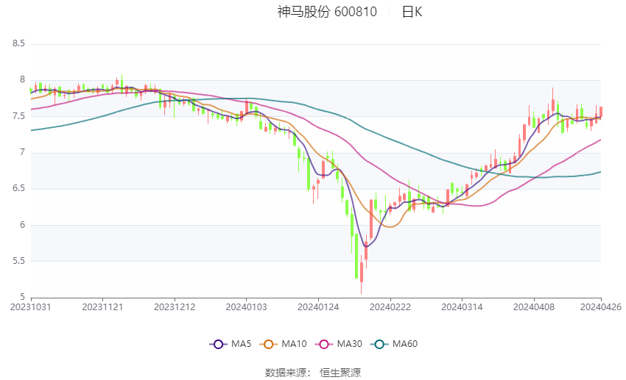Toggle the MA5 series via its text label
This screenshot has height=380, width=626.
point(241,343)
